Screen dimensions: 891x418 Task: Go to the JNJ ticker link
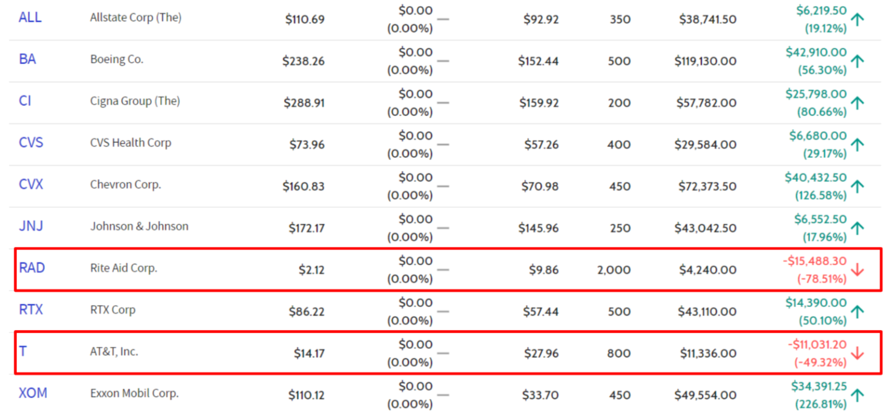pyautogui.click(x=31, y=226)
